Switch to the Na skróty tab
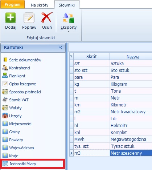Image resolution: width=152 pixels, height=170 pixels. tap(40, 5)
